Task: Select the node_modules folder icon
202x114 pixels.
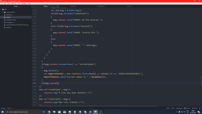Action: point(5,12)
